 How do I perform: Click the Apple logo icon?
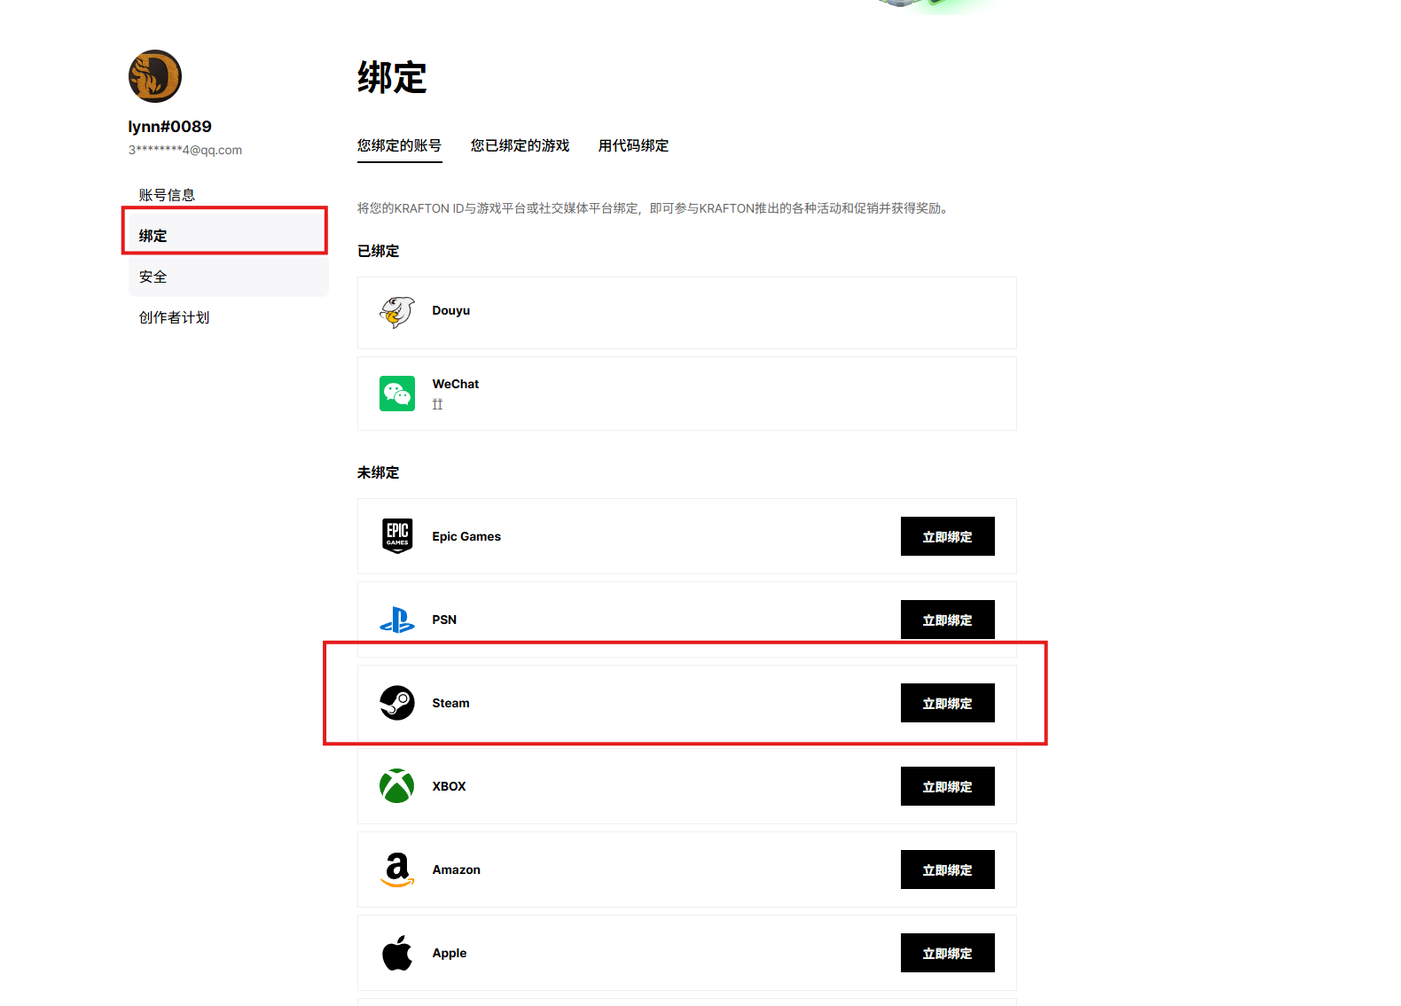(x=397, y=953)
